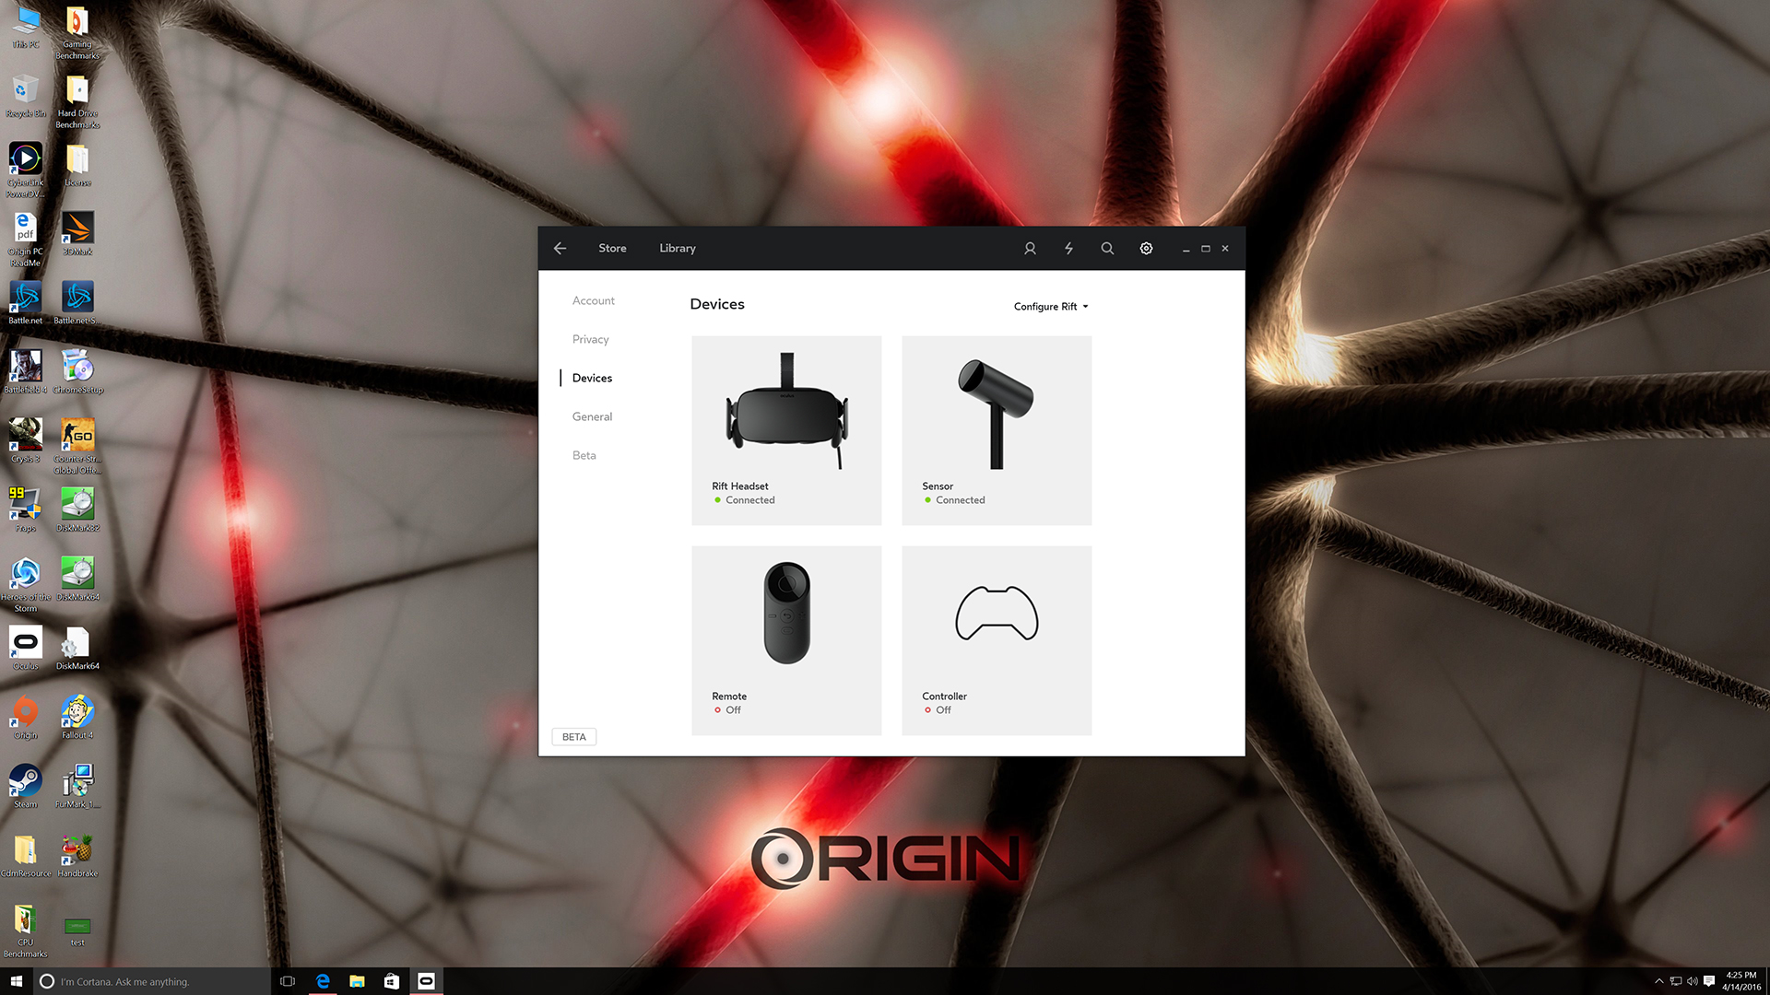Image resolution: width=1770 pixels, height=995 pixels.
Task: Select General in the settings sidebar
Action: [x=592, y=416]
